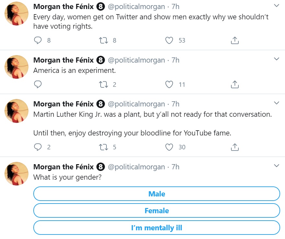Vote 'I'm mentally ill' in poll
285x239 pixels.
tap(157, 228)
